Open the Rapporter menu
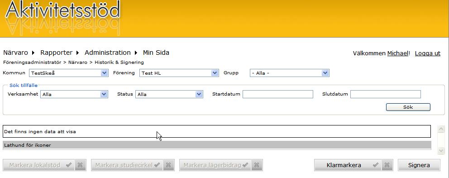The width and height of the screenshot is (449, 178). [x=57, y=53]
